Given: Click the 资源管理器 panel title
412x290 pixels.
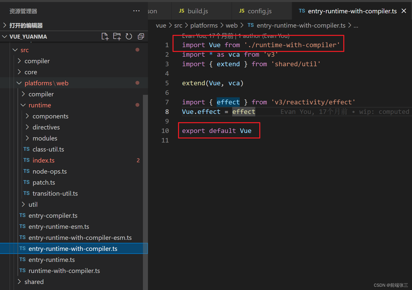Looking at the screenshot, I should point(23,11).
